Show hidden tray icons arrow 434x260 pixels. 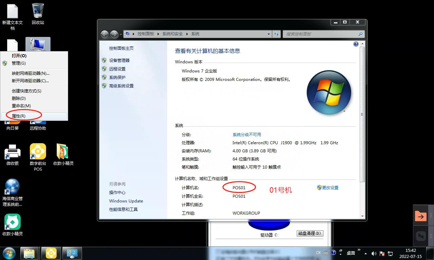tap(366, 253)
